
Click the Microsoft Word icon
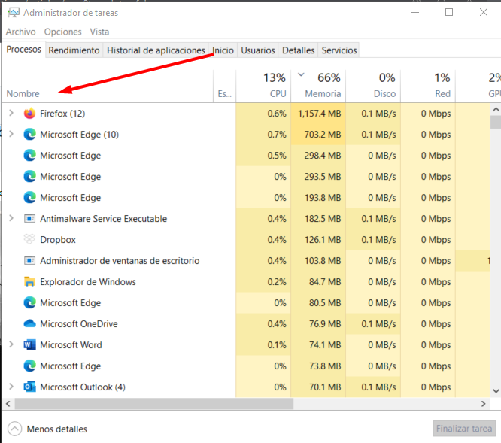coord(29,345)
